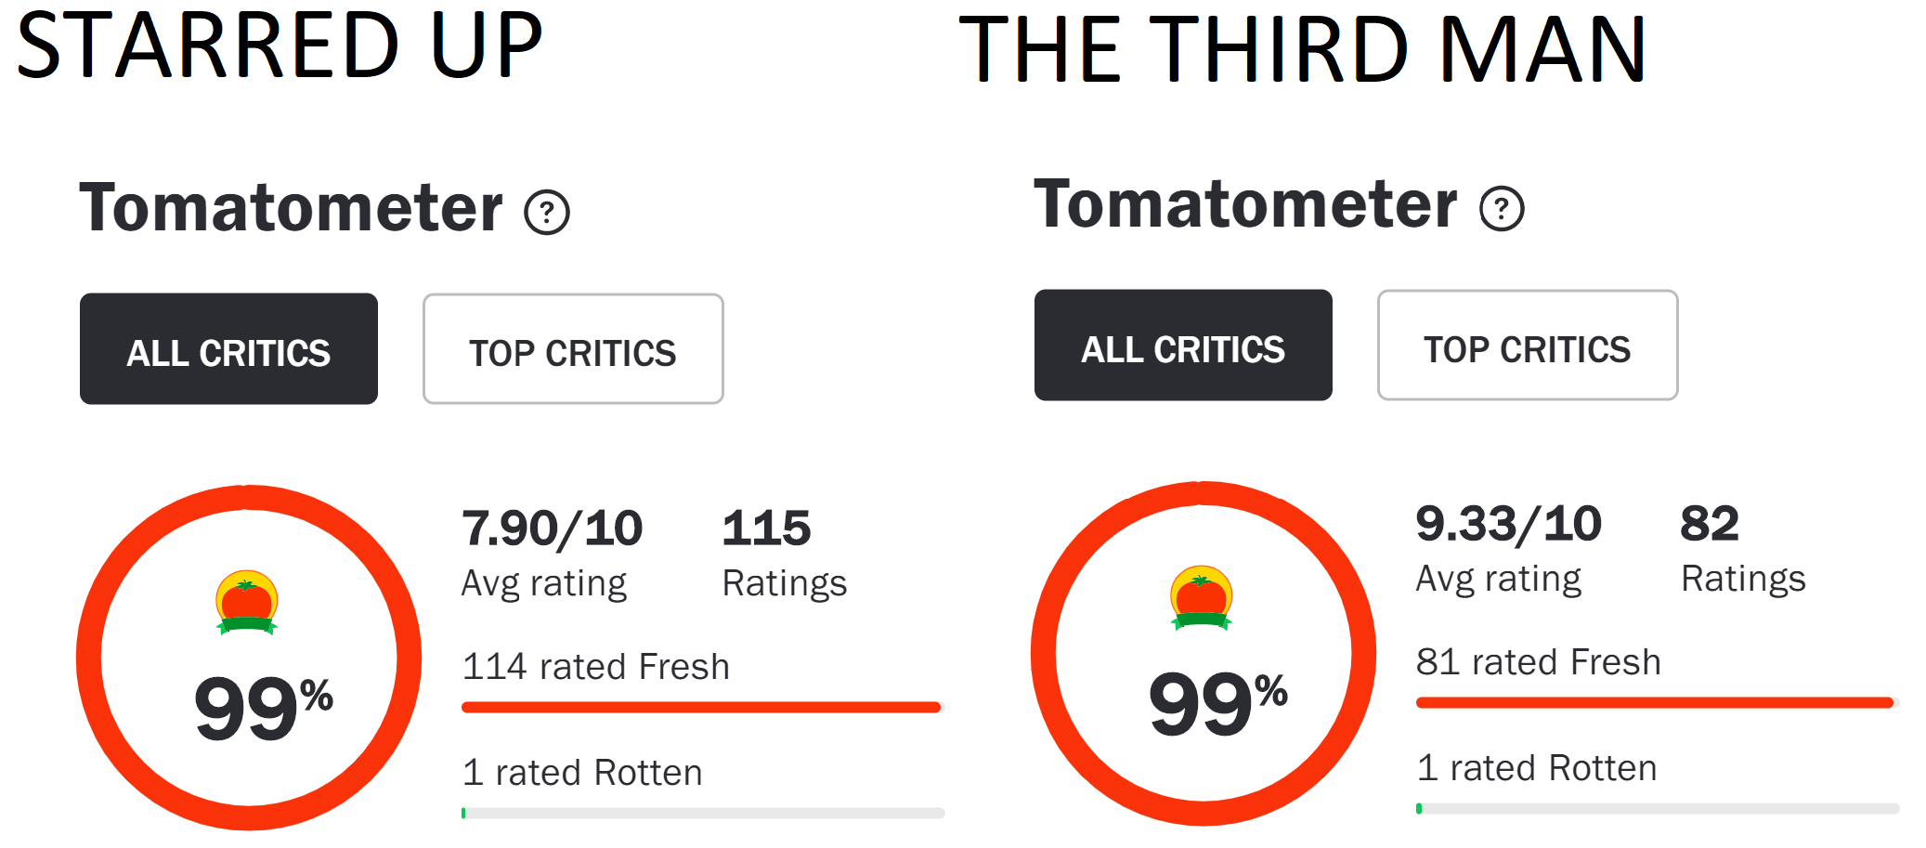Click the 114 rated Fresh label

[x=596, y=667]
